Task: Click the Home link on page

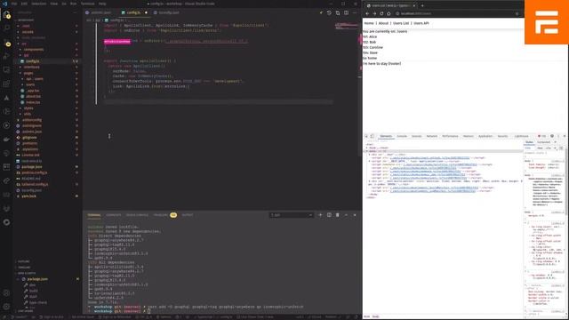Action: [x=369, y=23]
